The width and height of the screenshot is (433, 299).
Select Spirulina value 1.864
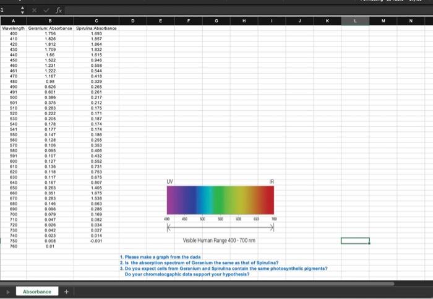point(96,44)
